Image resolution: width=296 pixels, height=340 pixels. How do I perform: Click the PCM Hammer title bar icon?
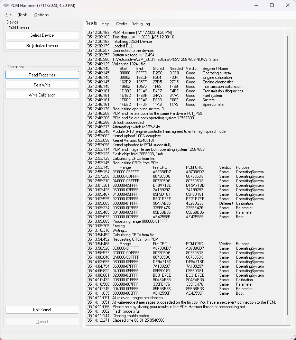pyautogui.click(x=6, y=5)
